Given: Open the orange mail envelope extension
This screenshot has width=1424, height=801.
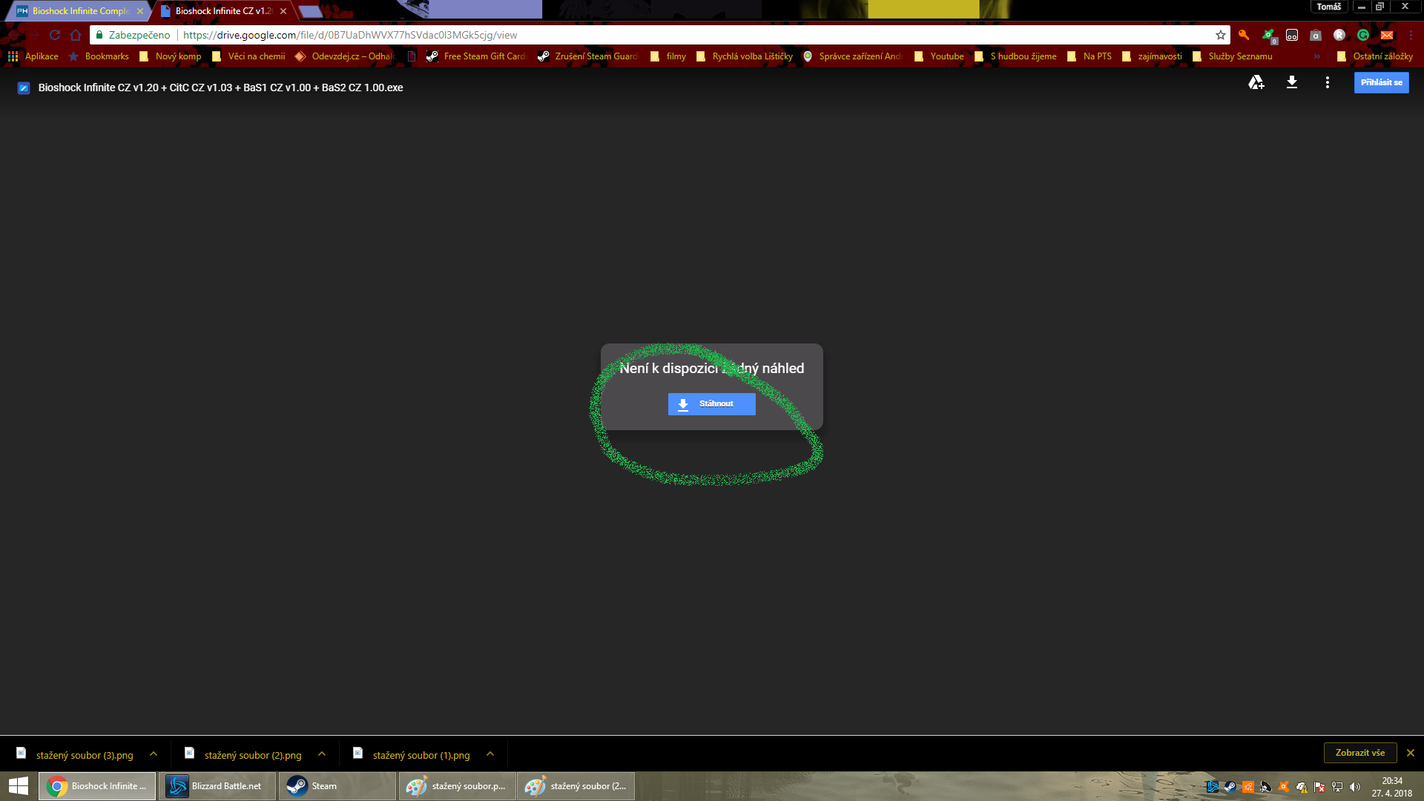Looking at the screenshot, I should point(1387,35).
